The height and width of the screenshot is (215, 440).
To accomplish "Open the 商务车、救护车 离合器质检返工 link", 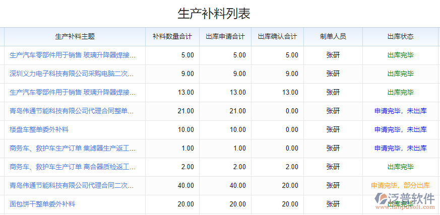I will coord(72,167).
